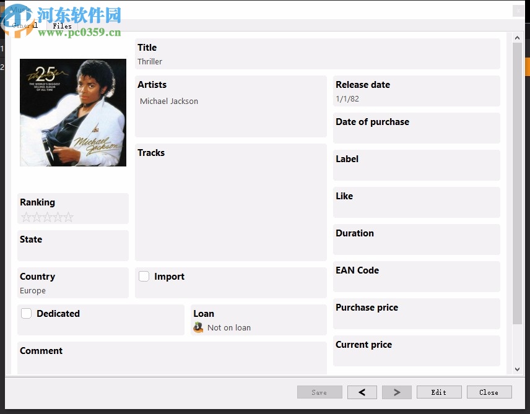The image size is (530, 414).
Task: Switch to the Files tab
Action: 62,26
